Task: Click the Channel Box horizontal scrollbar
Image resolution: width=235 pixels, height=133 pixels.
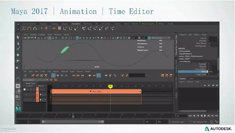Action: click(193, 111)
